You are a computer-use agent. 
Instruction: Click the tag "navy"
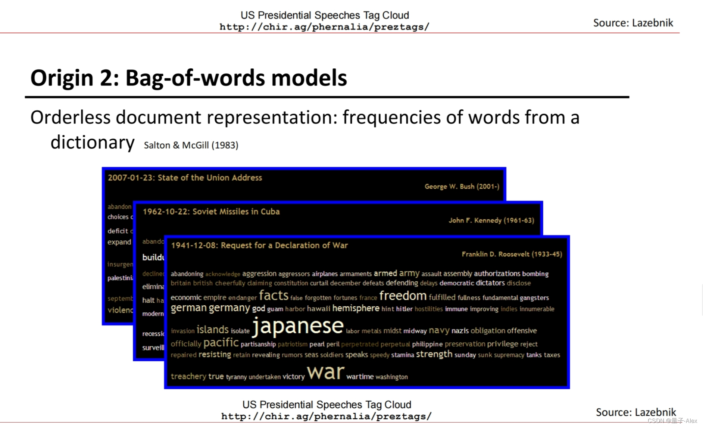pos(439,330)
